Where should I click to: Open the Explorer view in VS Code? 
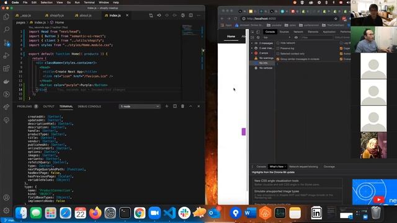[x=6, y=17]
